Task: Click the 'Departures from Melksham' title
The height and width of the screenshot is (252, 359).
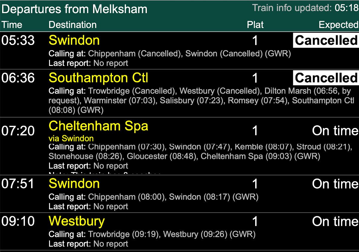Action: 74,9
